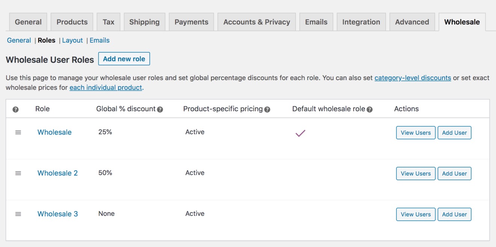The width and height of the screenshot is (496, 247).
Task: Click the 50% discount value for Wholesale 2
Action: [105, 173]
